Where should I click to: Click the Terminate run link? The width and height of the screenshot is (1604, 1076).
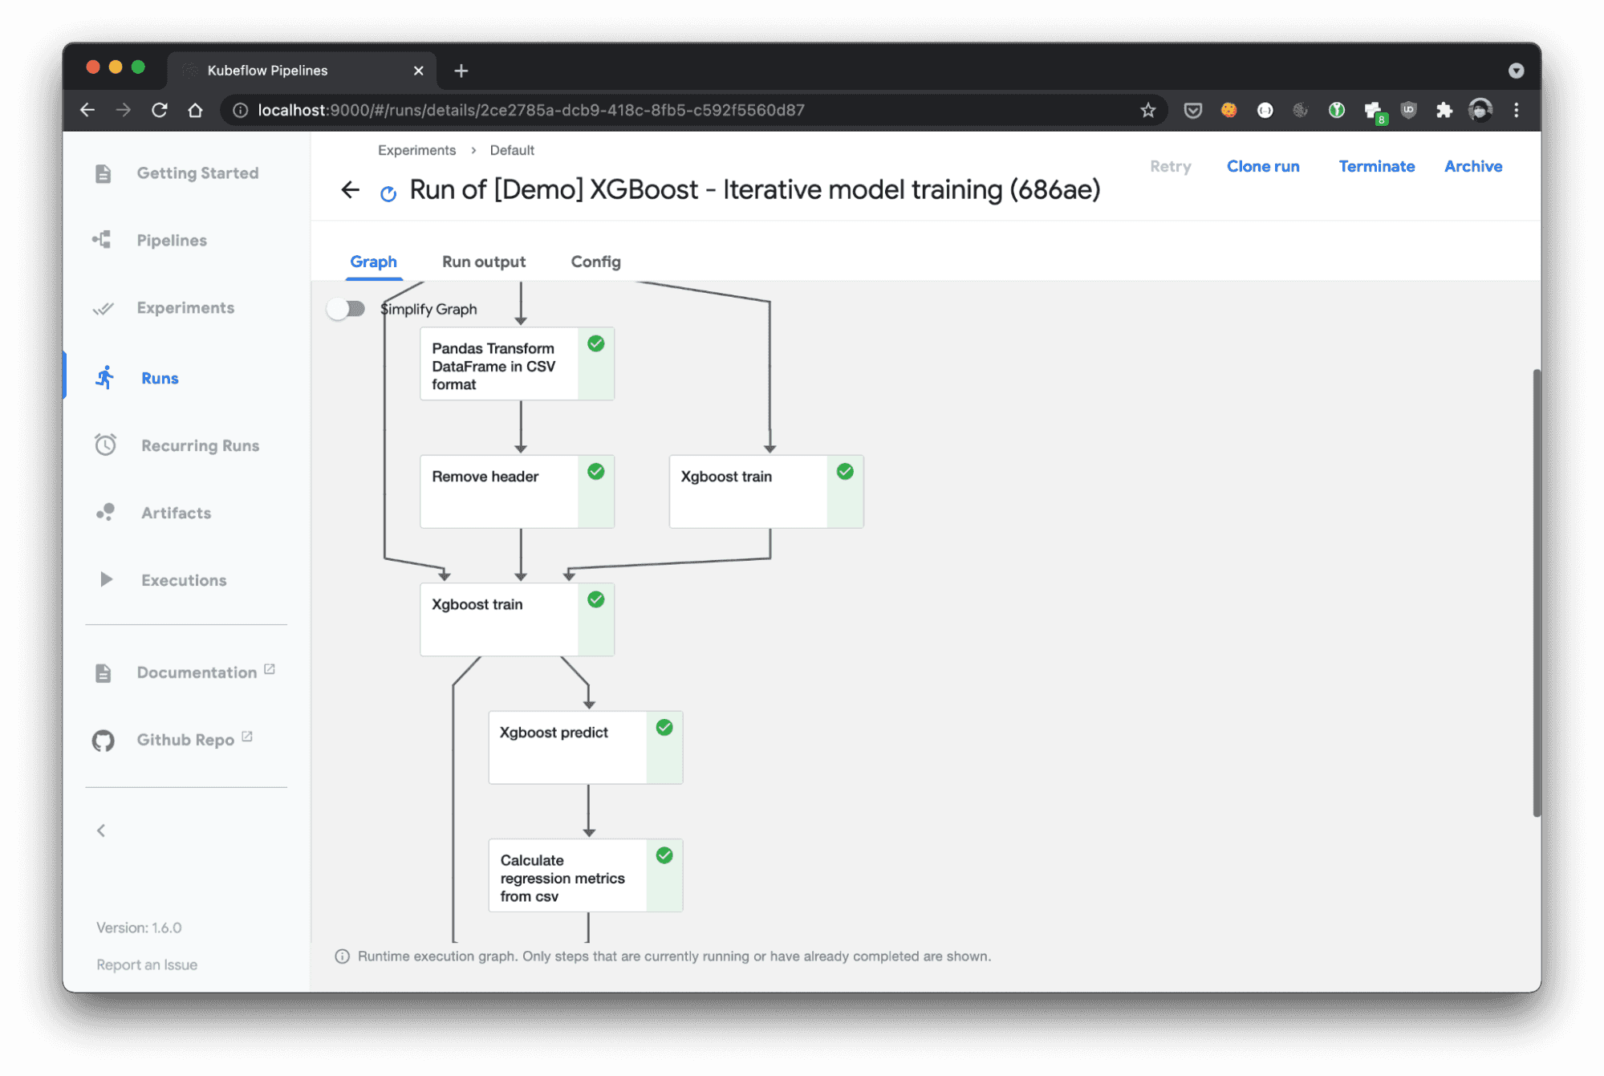[1377, 166]
